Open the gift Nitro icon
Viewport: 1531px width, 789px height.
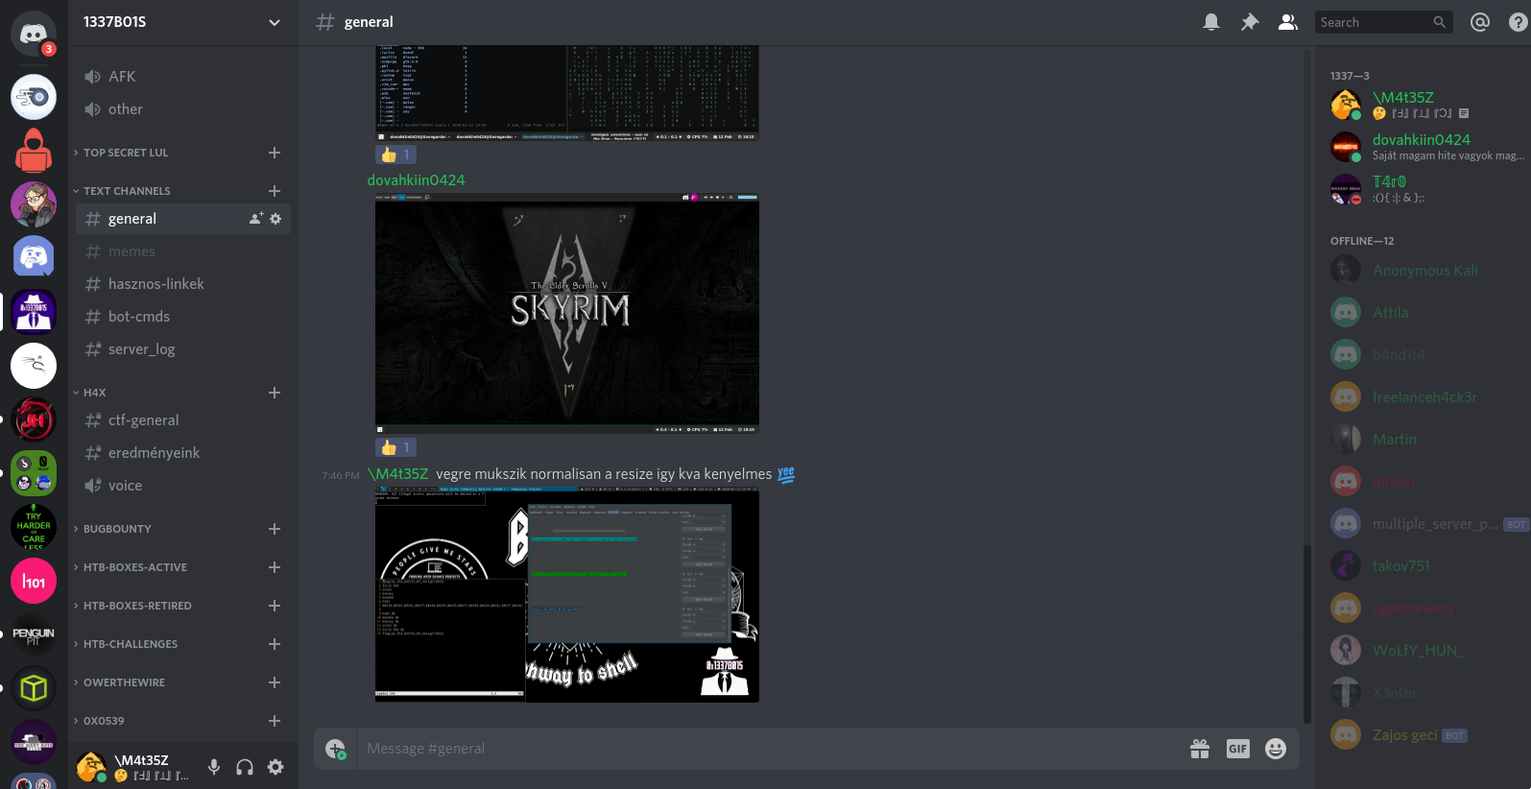click(1200, 749)
